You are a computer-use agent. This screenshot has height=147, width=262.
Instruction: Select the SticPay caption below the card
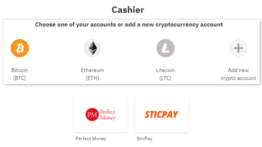coord(145,139)
